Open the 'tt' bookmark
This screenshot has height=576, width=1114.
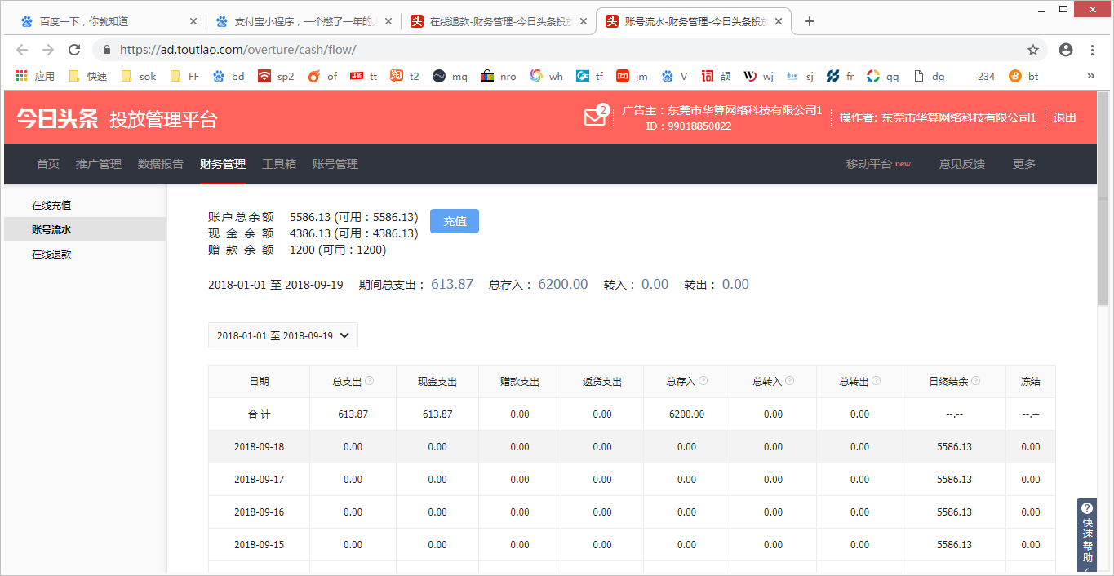tap(364, 76)
